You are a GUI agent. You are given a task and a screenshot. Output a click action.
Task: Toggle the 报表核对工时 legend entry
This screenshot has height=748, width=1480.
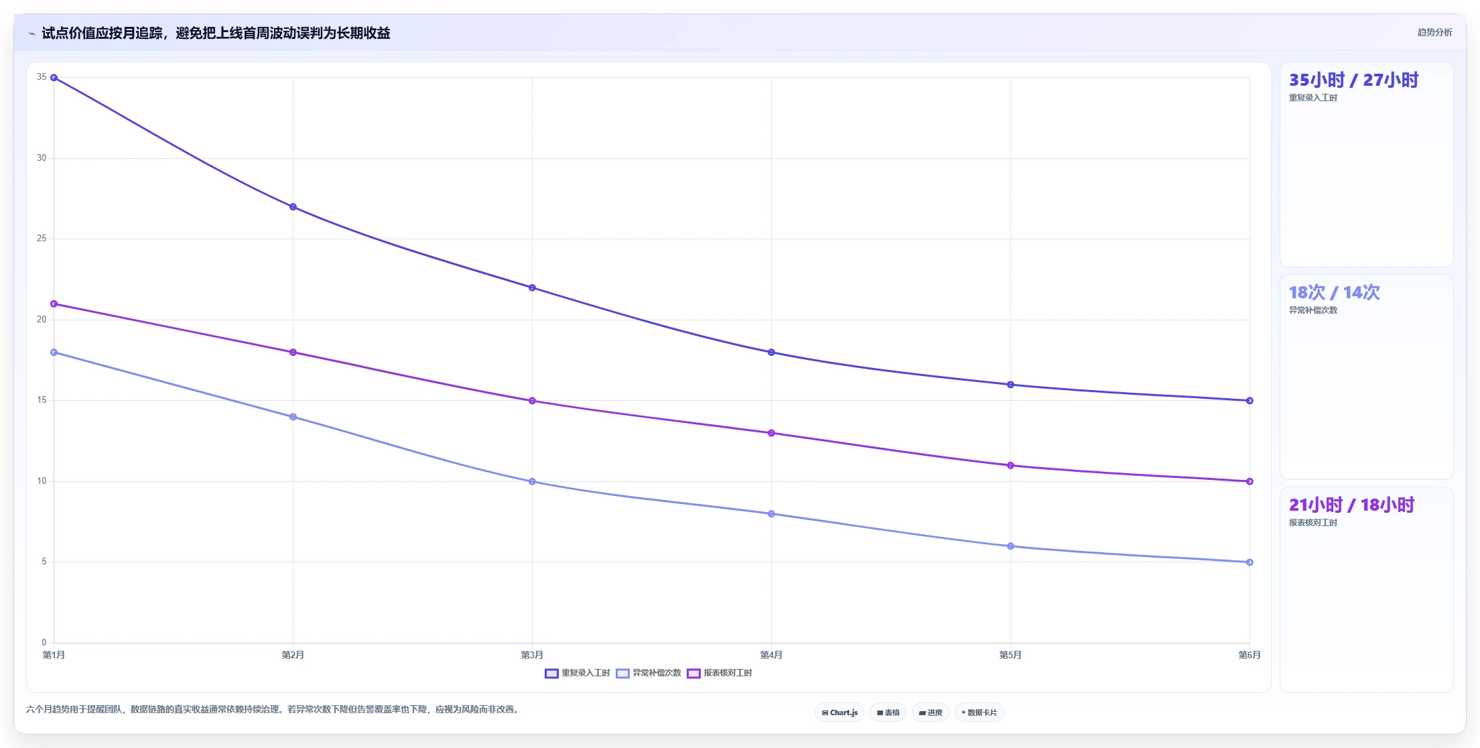(720, 673)
